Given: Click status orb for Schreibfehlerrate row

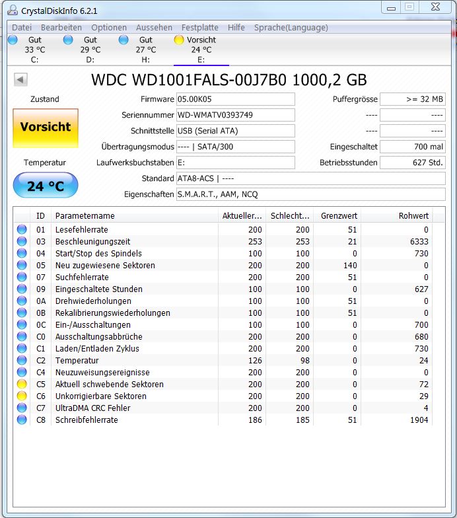Looking at the screenshot, I should pos(22,420).
